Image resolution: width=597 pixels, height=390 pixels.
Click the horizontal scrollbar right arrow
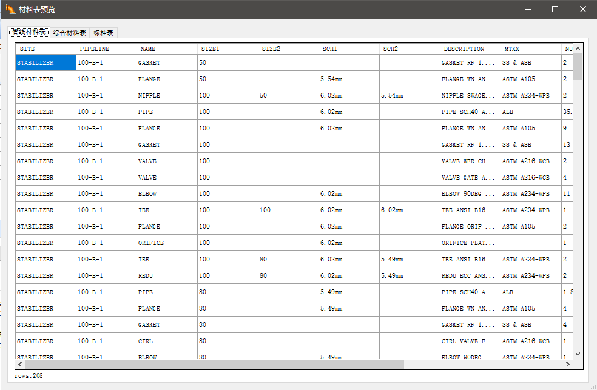568,364
